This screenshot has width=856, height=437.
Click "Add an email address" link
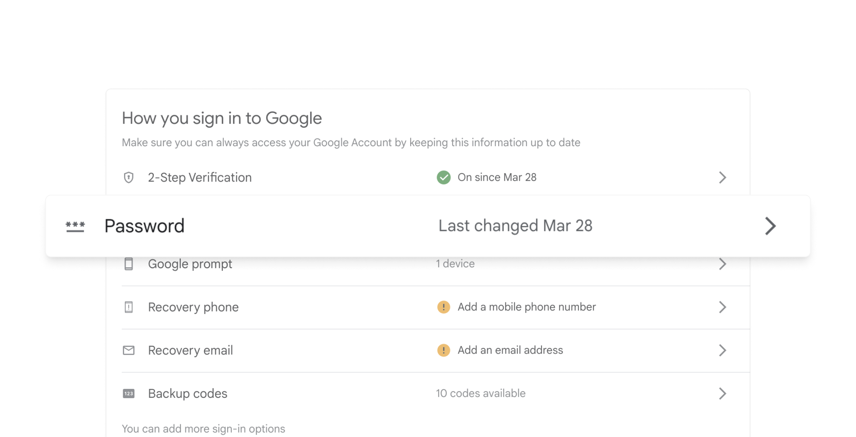coord(510,350)
